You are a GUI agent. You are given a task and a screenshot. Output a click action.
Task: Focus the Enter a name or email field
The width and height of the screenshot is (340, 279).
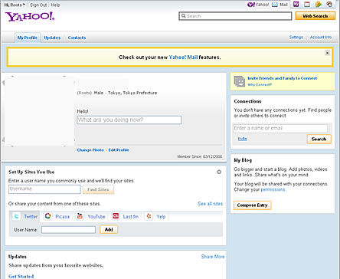point(280,128)
